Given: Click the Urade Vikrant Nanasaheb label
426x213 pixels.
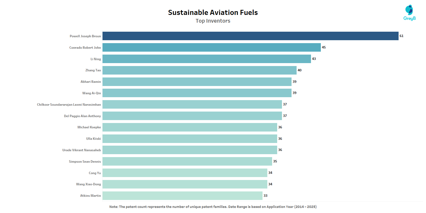Looking at the screenshot, I should [81, 150].
